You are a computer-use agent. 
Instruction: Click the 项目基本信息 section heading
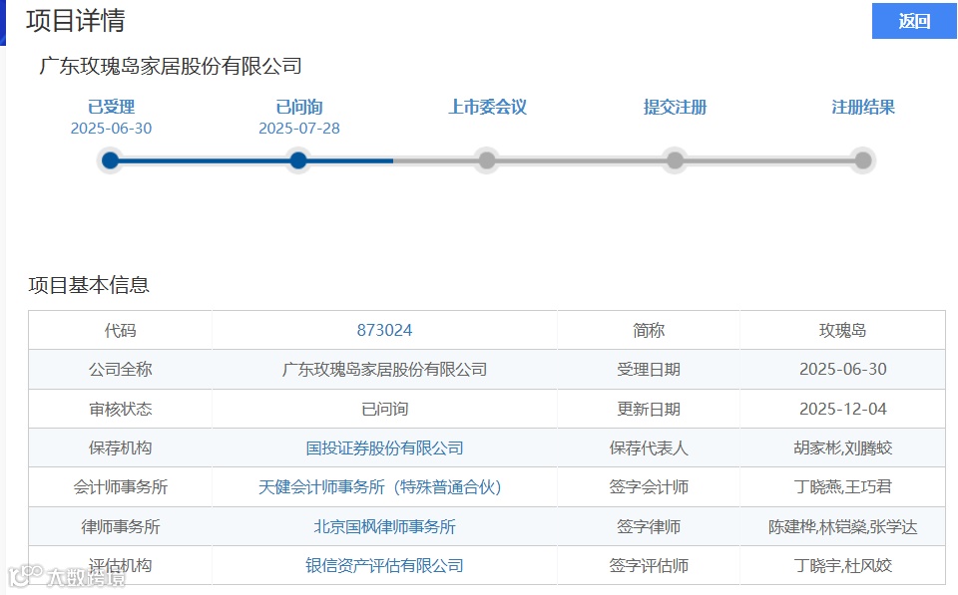coord(89,285)
